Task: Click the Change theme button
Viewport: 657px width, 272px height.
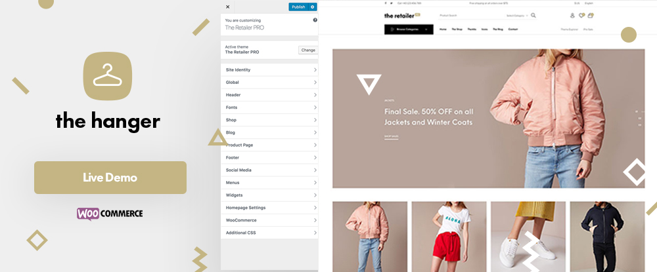Action: [x=308, y=50]
